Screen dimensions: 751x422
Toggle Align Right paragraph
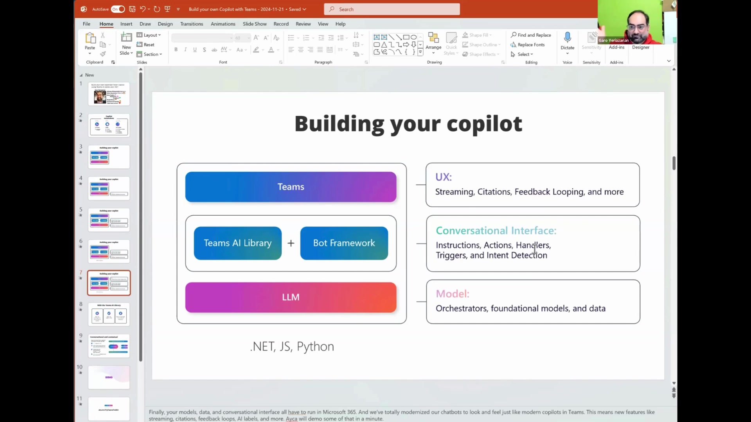click(310, 50)
